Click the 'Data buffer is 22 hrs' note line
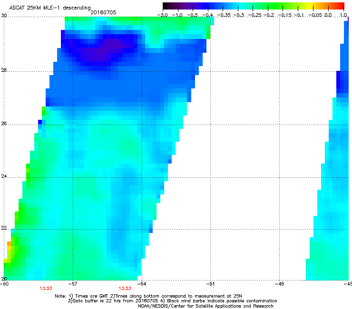Screen dimensions: 352x309 (x=172, y=301)
